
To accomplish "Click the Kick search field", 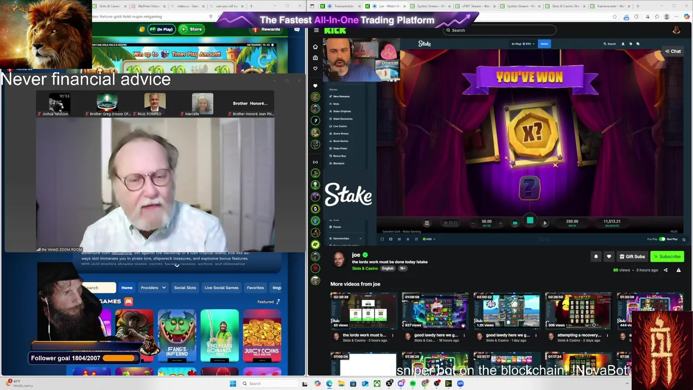I will pyautogui.click(x=499, y=30).
